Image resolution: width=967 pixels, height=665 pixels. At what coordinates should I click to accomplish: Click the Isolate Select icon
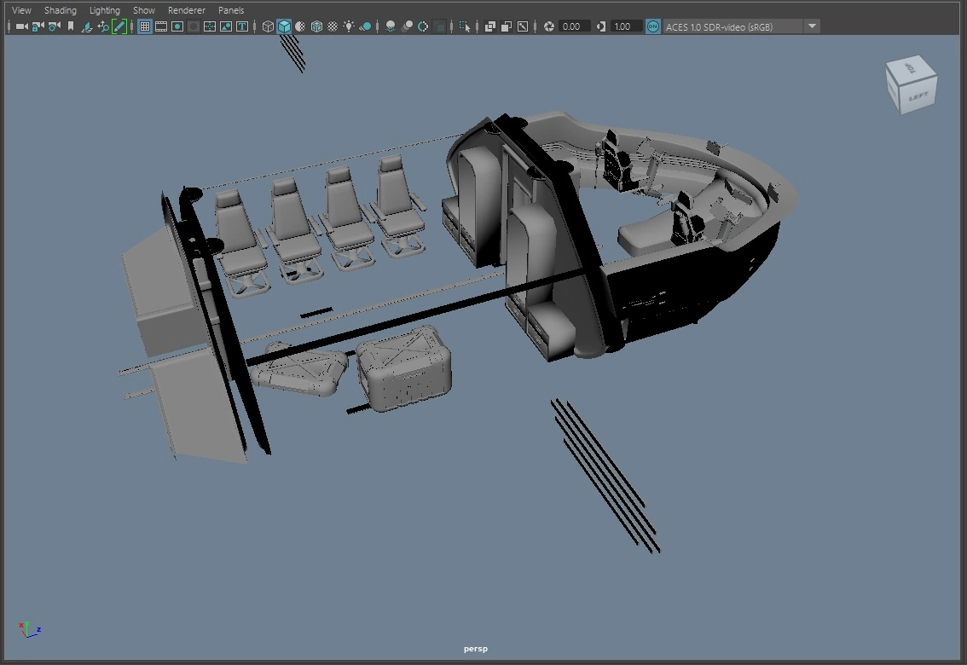point(465,26)
